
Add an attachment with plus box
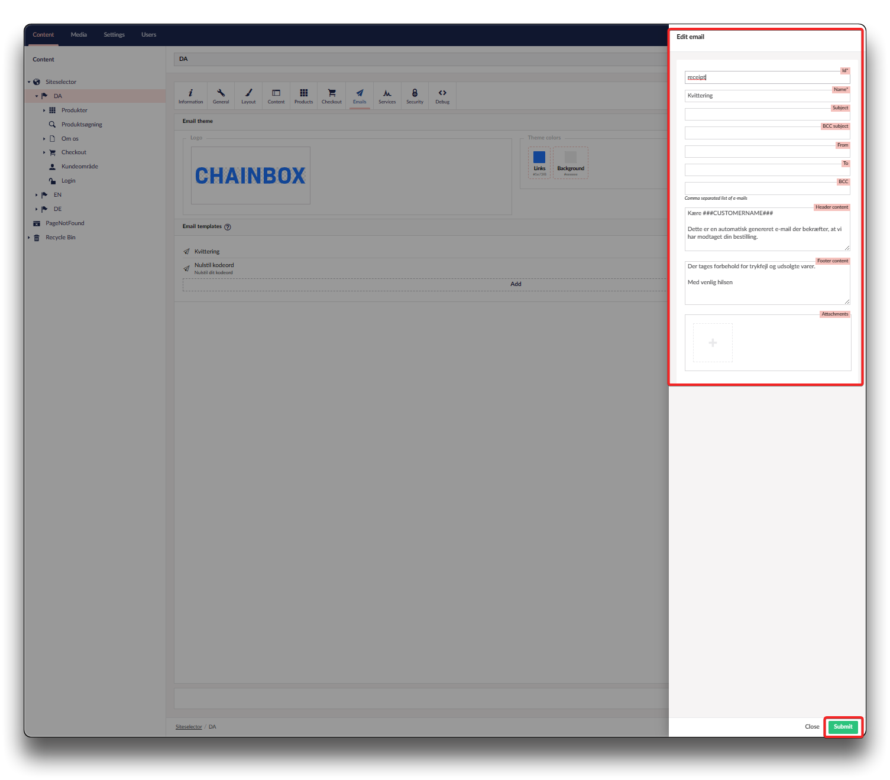coord(713,343)
